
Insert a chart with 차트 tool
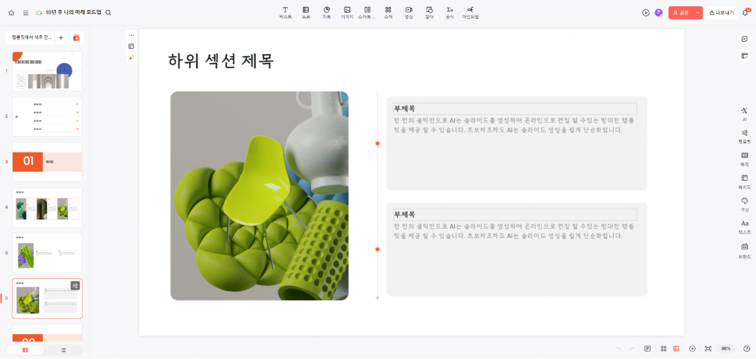(x=326, y=13)
